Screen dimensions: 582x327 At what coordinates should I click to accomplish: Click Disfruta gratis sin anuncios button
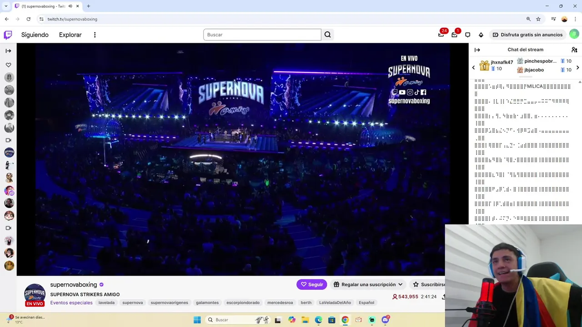527,35
